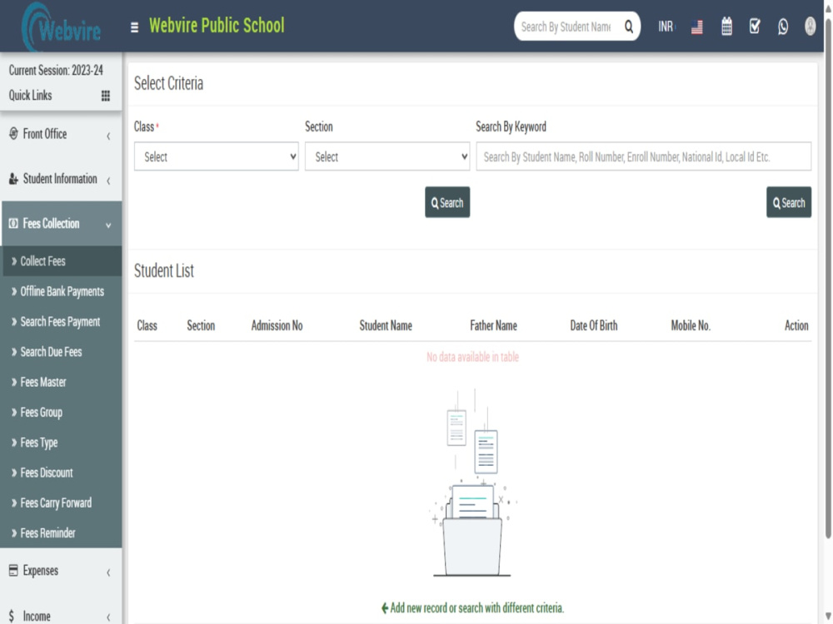Sort by Section column header
This screenshot has width=833, height=624.
tap(201, 326)
